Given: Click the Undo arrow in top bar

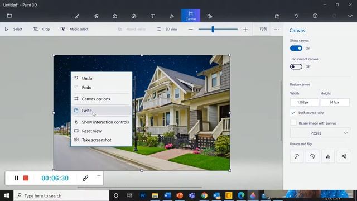Looking at the screenshot, I should pos(296,16).
